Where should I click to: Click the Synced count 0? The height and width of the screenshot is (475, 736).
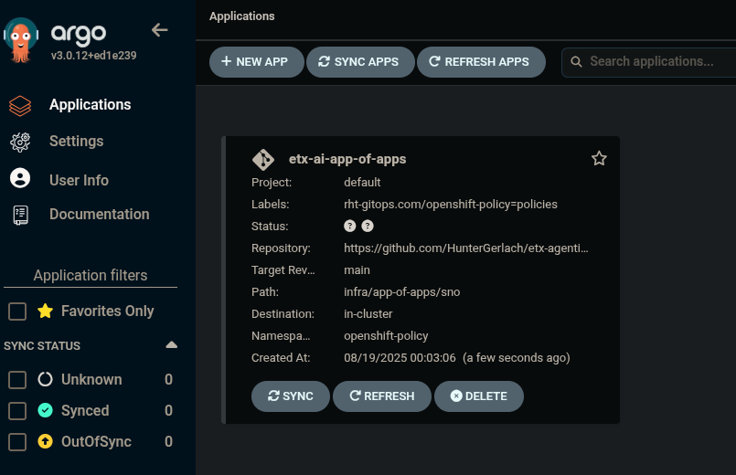168,410
